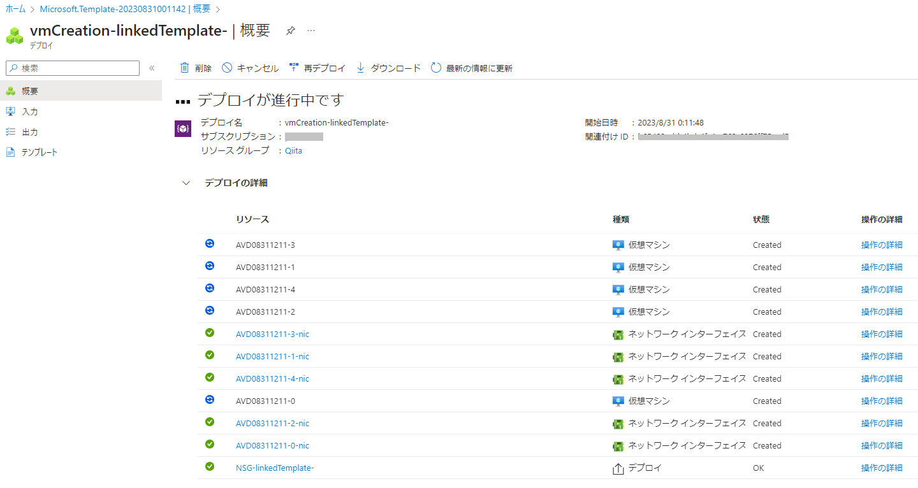Open 操作の詳細 for AVD08311211-0-nic
The width and height of the screenshot is (918, 488).
click(882, 445)
